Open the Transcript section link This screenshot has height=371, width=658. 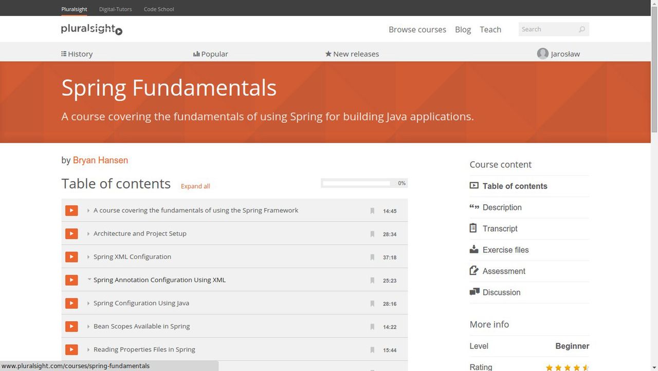coord(500,228)
